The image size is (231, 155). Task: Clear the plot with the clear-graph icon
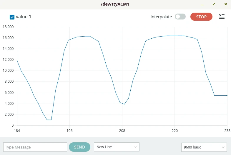222,17
